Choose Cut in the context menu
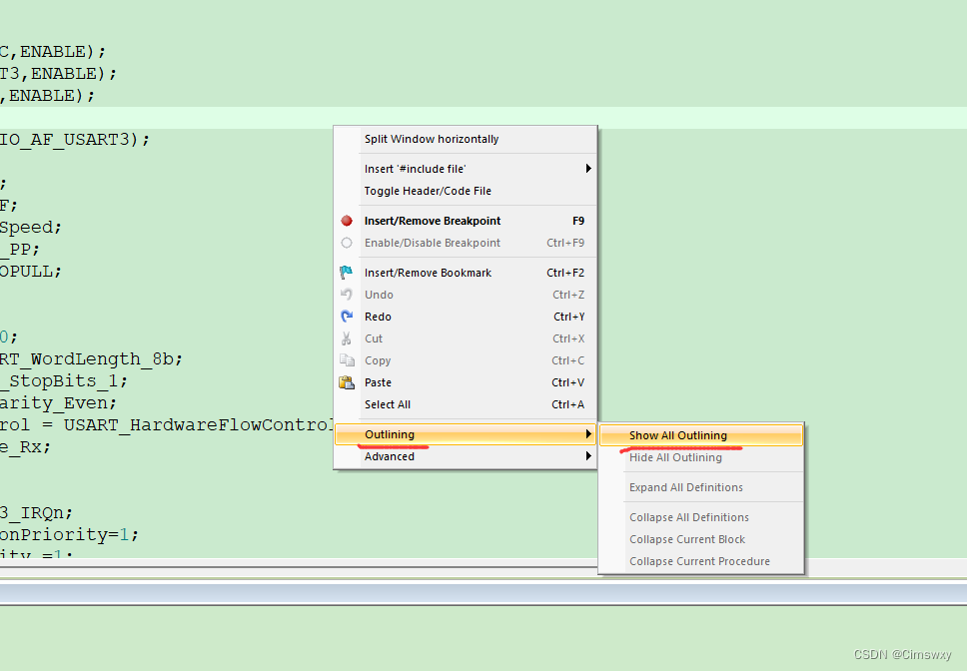 point(466,338)
